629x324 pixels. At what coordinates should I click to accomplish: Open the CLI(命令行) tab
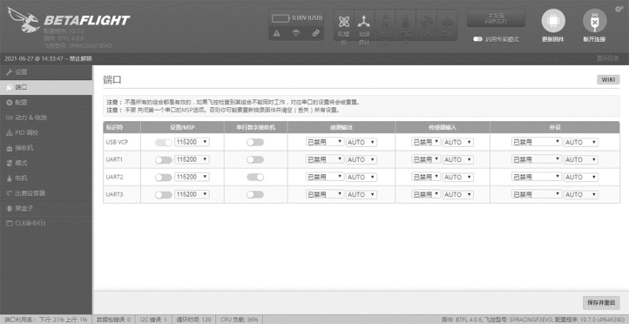pyautogui.click(x=46, y=223)
